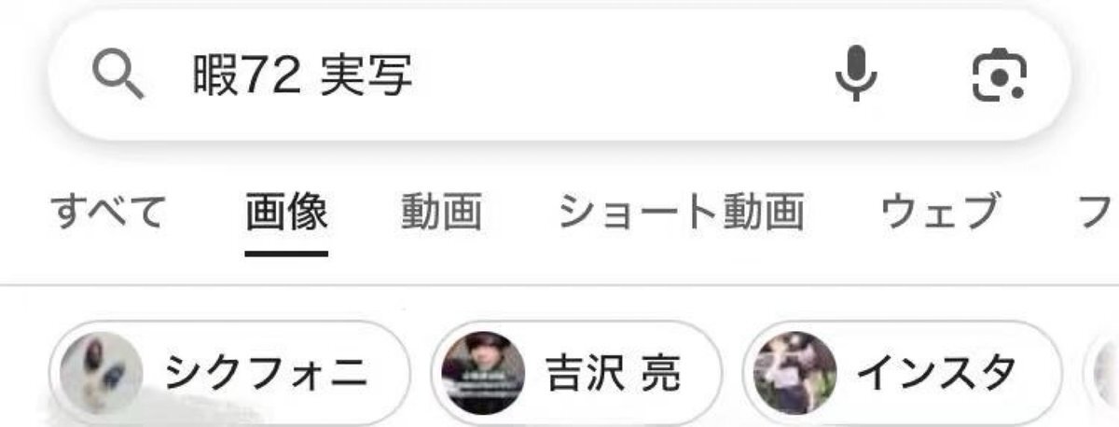1119x427 pixels.
Task: Click the 吉沢 亮 chip's round thumbnail
Action: pos(482,373)
